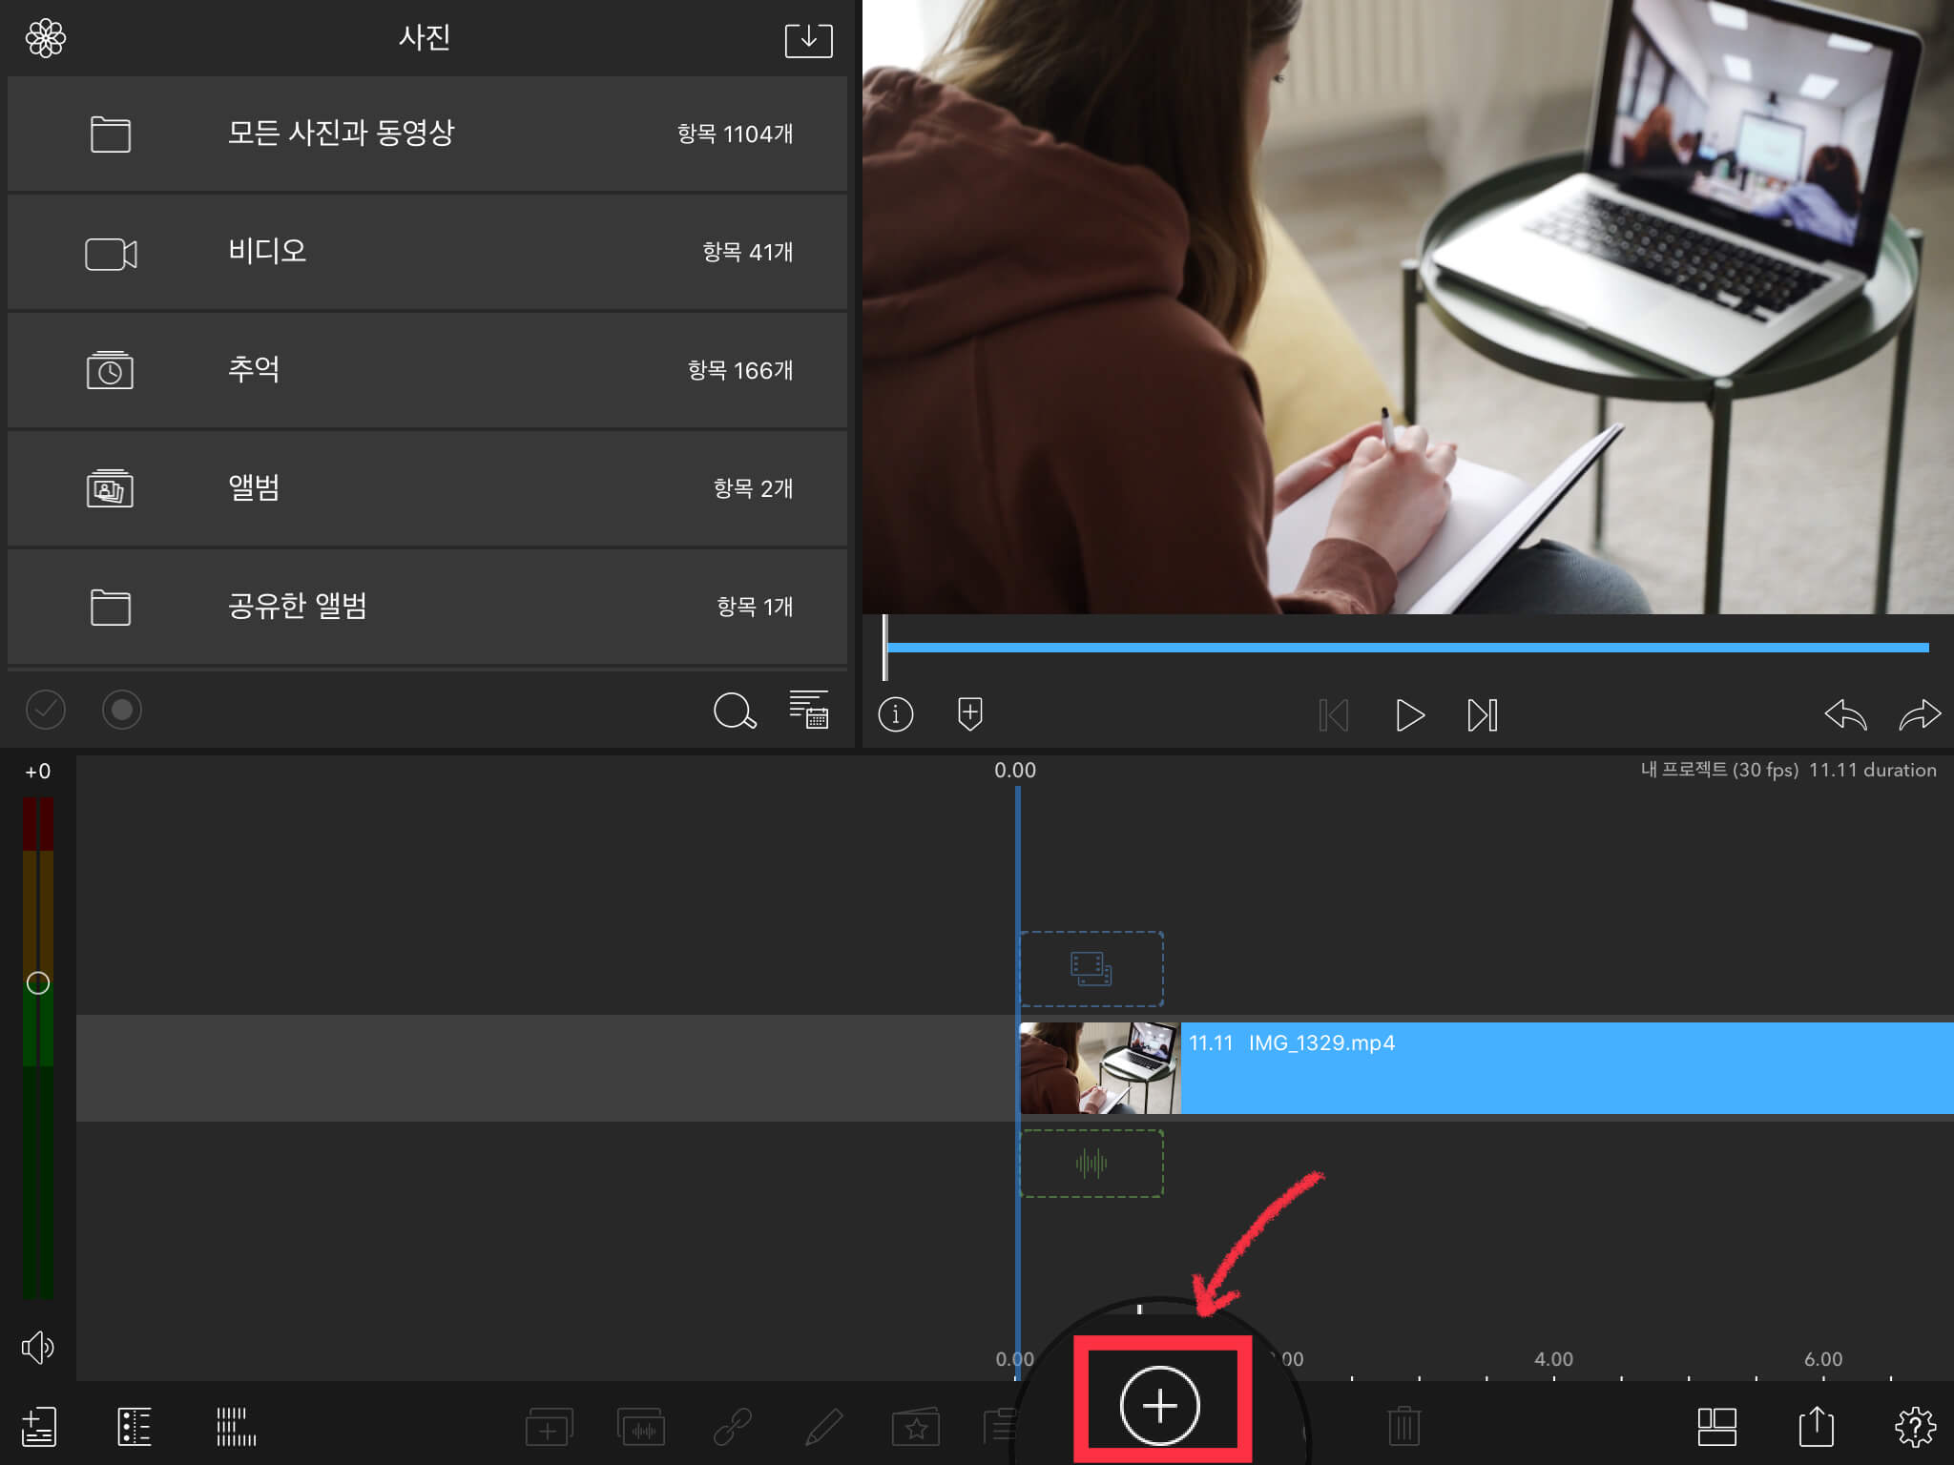Adjust the volume meter slider handle

[x=38, y=982]
